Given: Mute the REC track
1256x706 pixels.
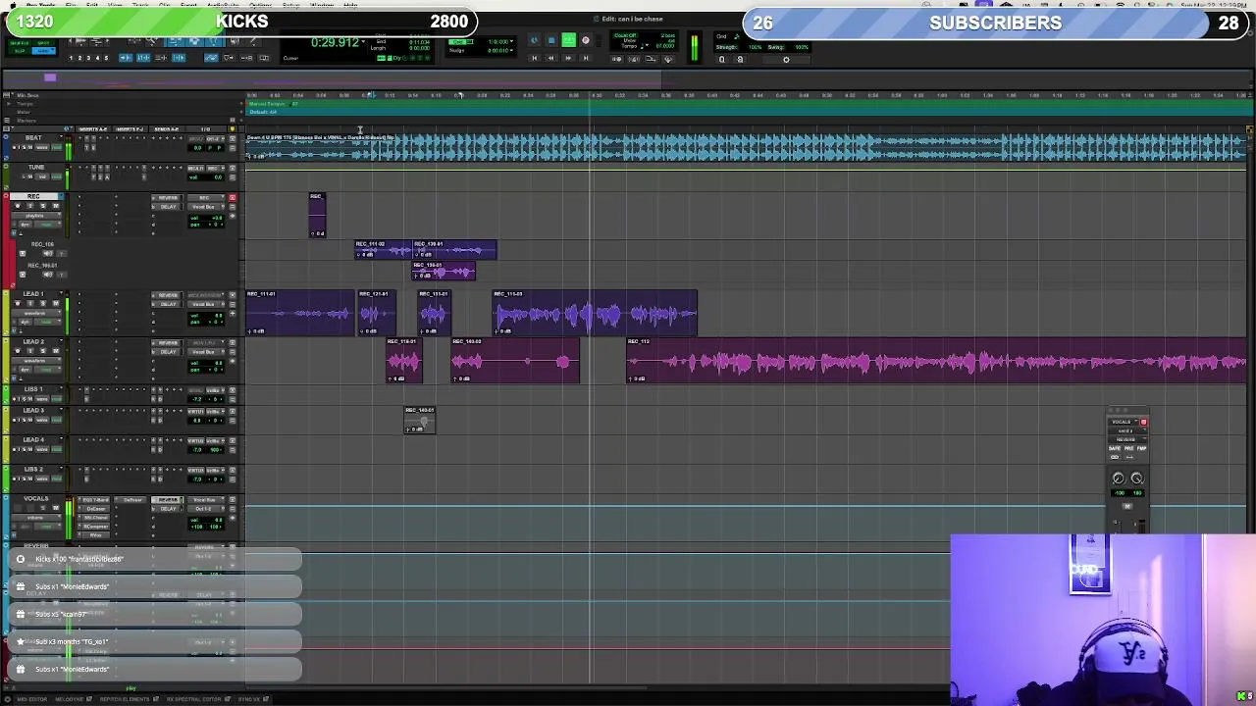Looking at the screenshot, I should tap(56, 206).
